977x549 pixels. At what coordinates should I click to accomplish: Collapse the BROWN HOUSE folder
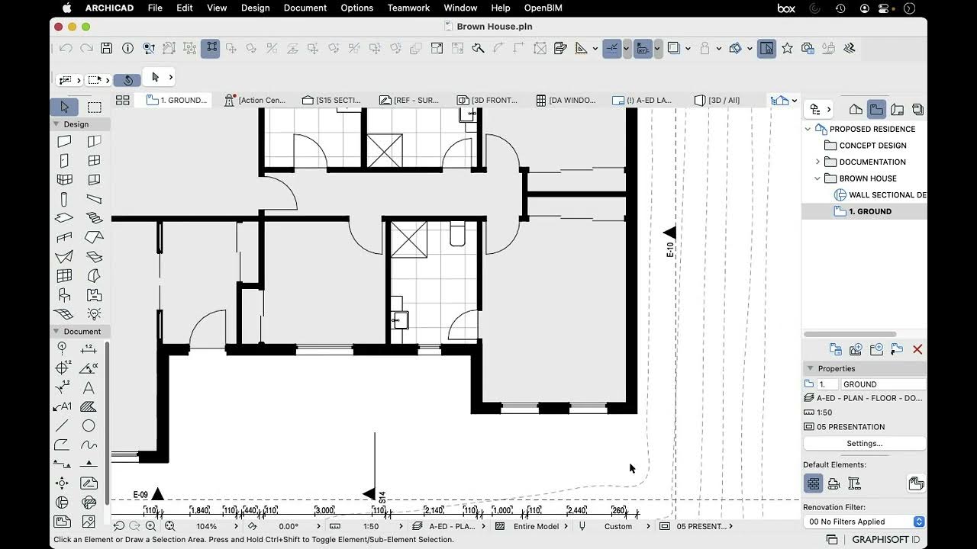[x=817, y=178]
